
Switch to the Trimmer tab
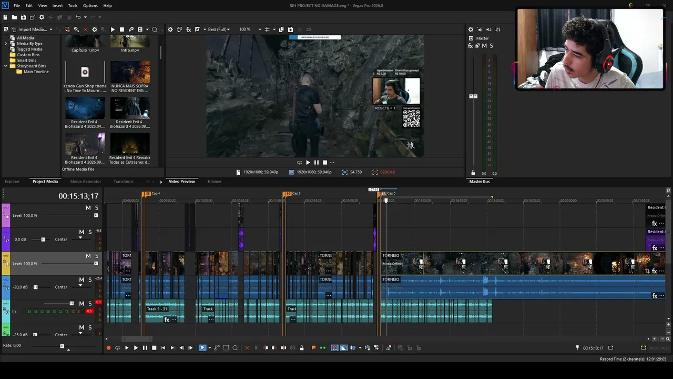215,182
